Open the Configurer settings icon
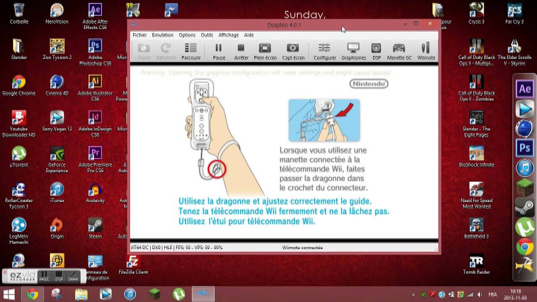The height and width of the screenshot is (302, 537). click(324, 52)
